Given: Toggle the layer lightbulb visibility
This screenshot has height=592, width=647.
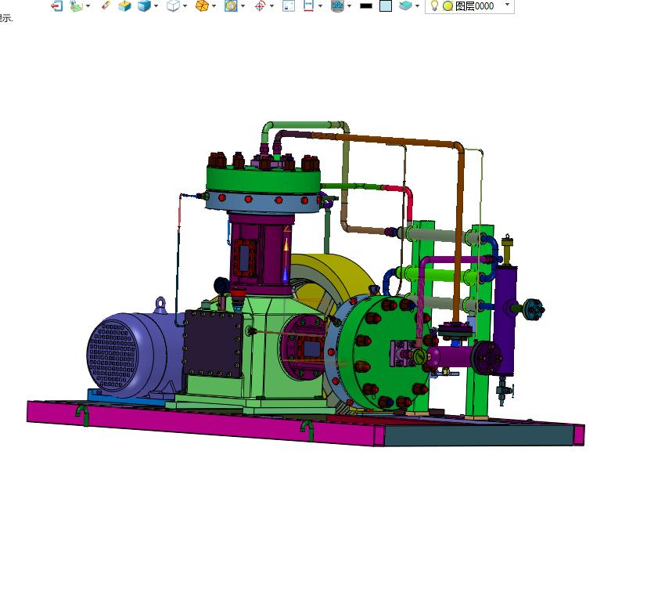Looking at the screenshot, I should coord(434,5).
